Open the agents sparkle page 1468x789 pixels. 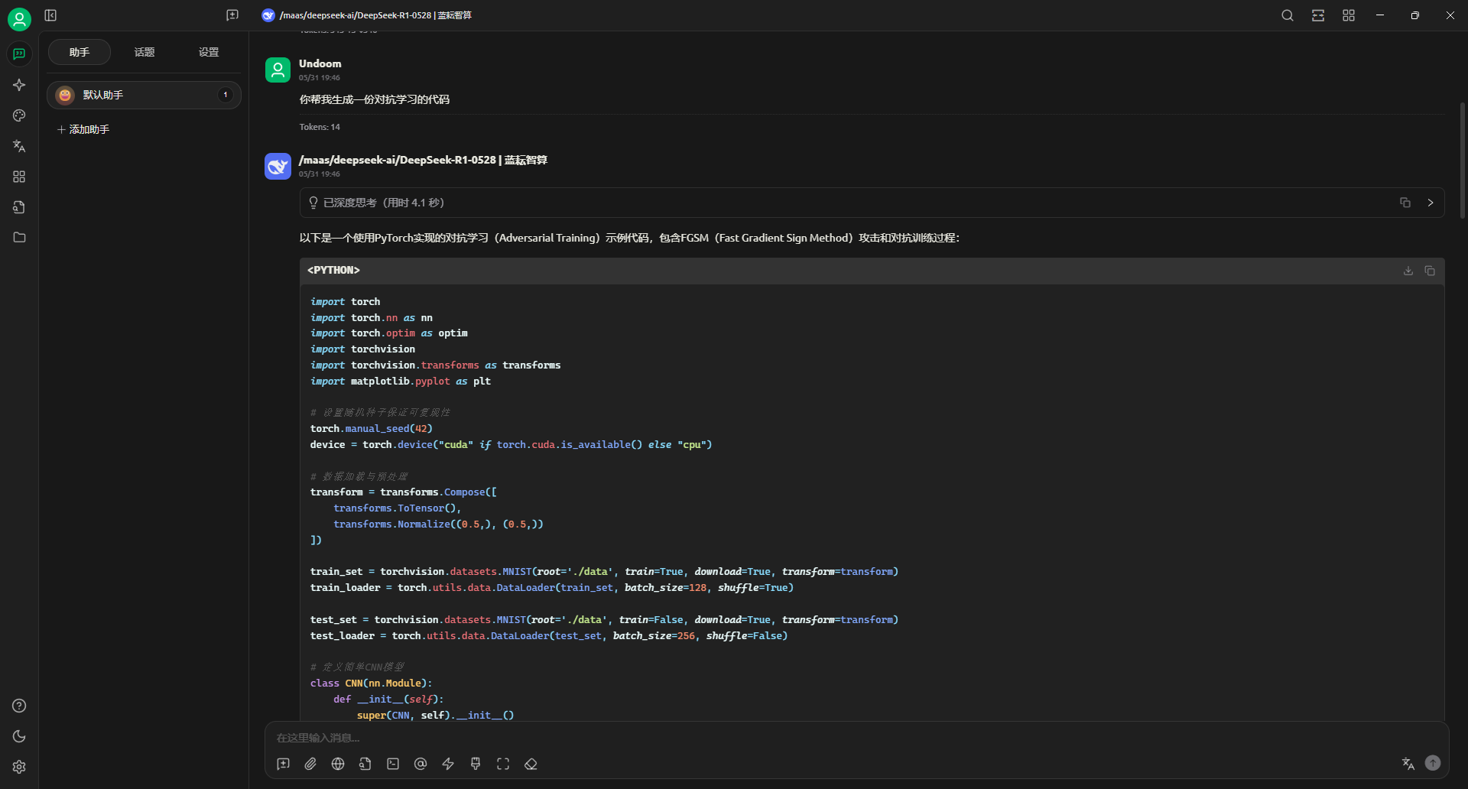pos(19,85)
